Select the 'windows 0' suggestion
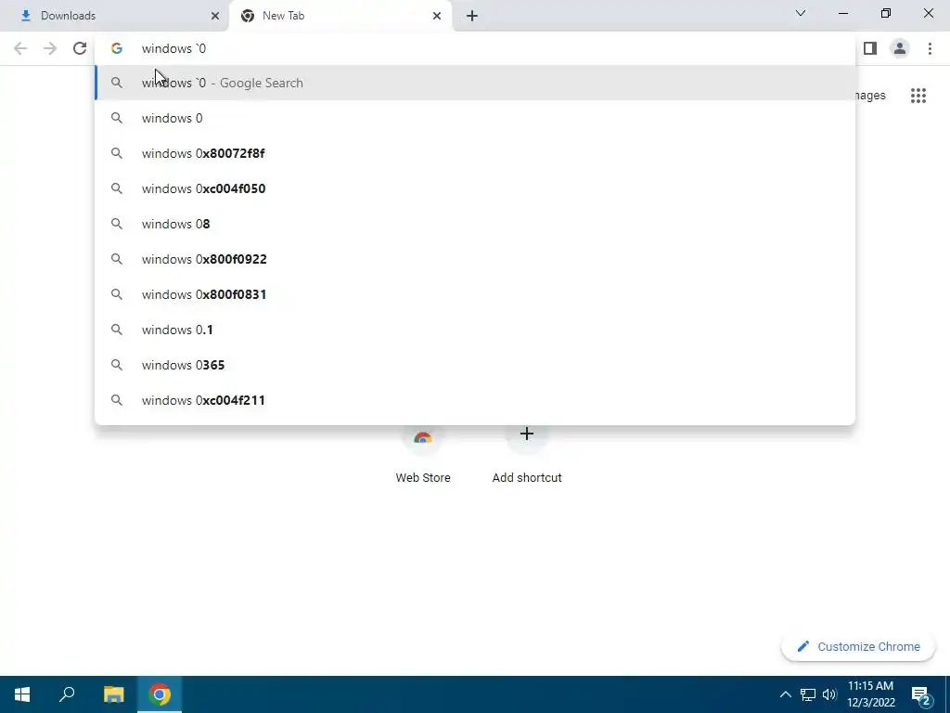Image resolution: width=950 pixels, height=713 pixels. (475, 118)
